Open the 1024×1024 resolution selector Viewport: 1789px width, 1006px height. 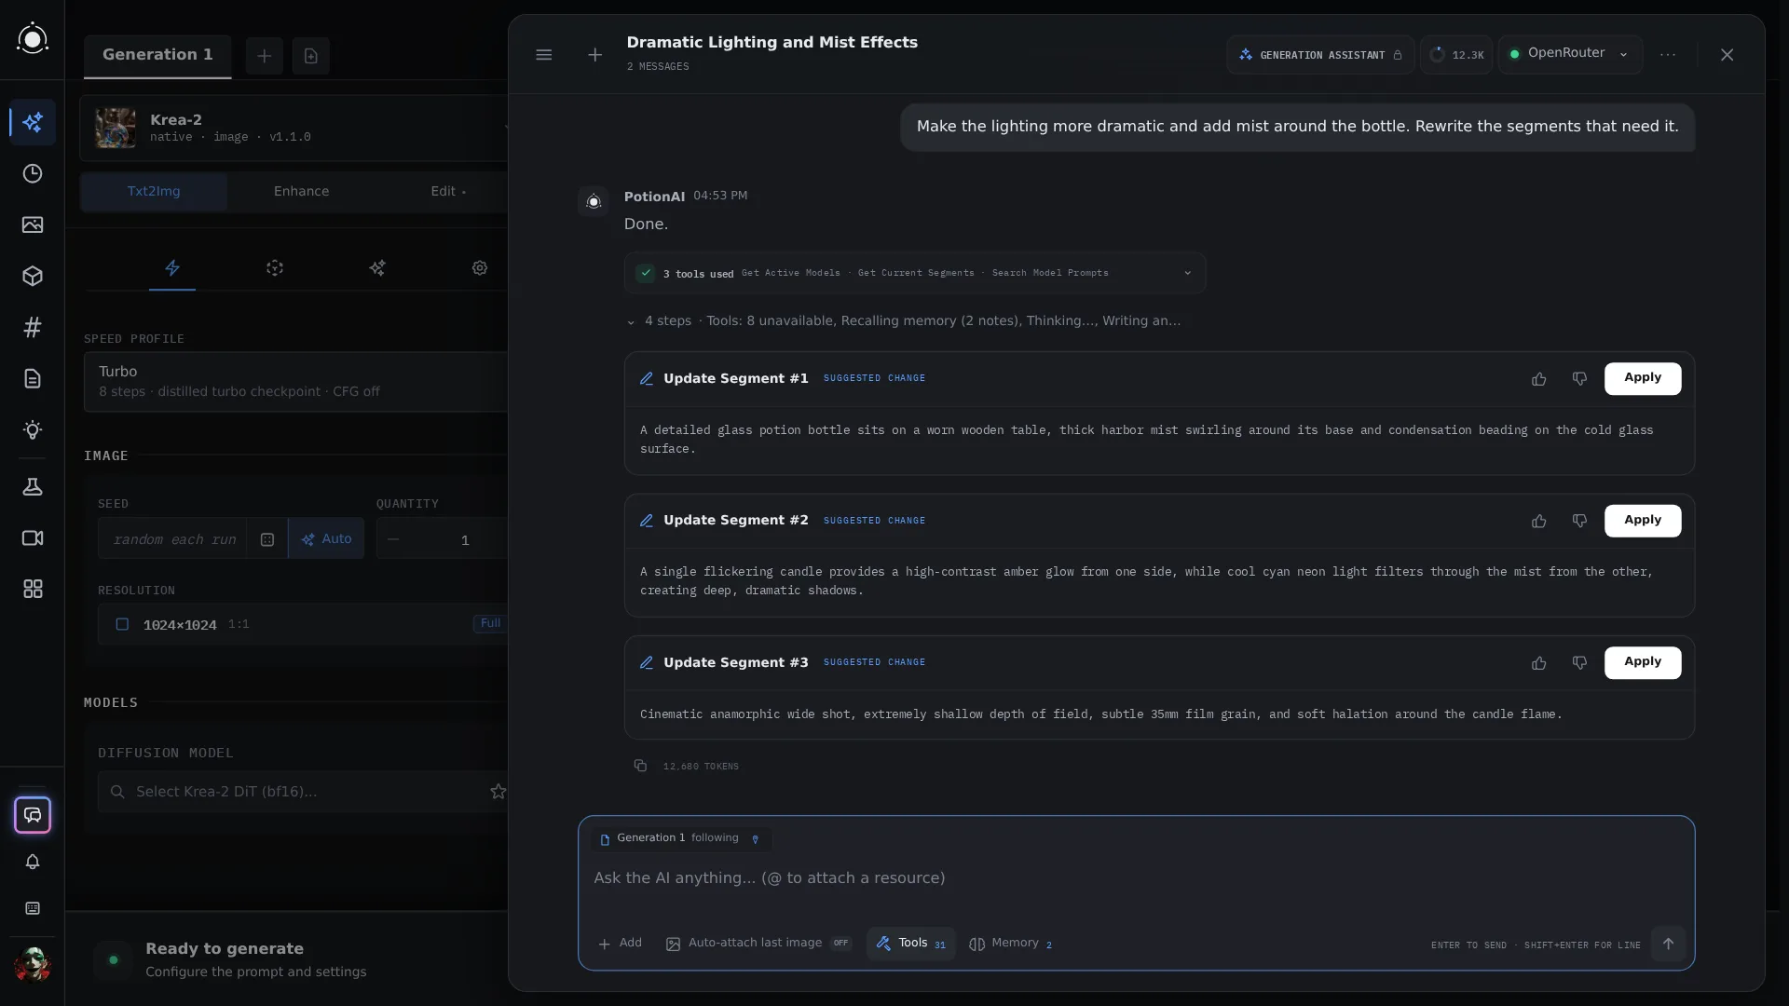click(303, 624)
